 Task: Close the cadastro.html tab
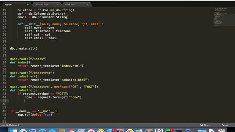58,4
